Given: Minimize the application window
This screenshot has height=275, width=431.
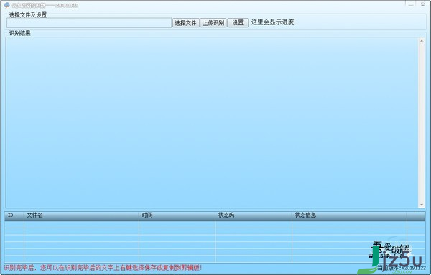Looking at the screenshot, I should click(411, 4).
